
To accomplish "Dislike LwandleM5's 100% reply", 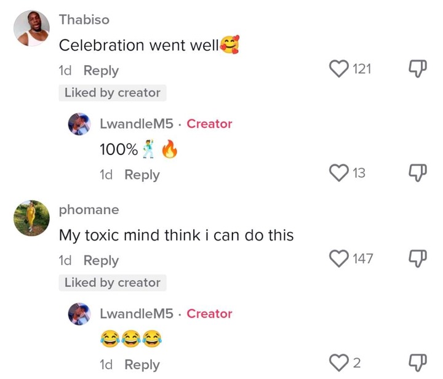I will pos(417,174).
